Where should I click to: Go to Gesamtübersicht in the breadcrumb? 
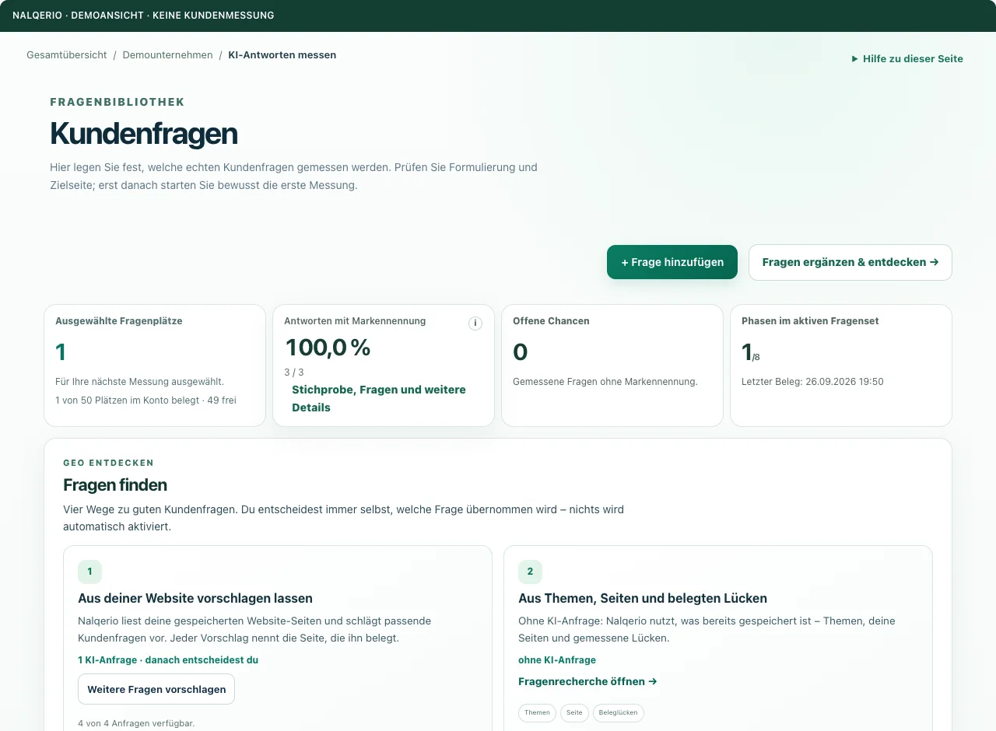coord(67,55)
